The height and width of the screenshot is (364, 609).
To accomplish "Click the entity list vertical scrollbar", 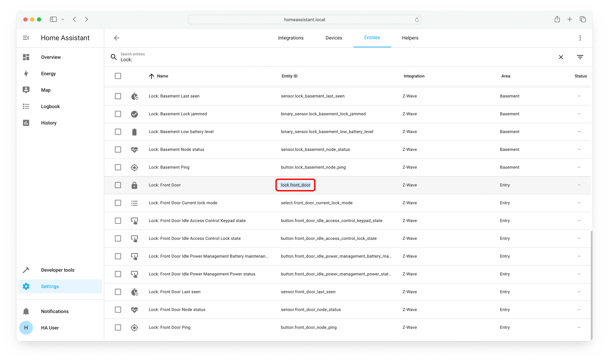I will point(592,285).
